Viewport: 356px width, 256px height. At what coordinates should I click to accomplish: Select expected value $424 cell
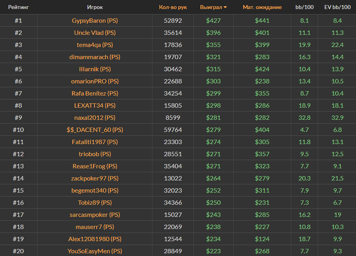point(262,69)
